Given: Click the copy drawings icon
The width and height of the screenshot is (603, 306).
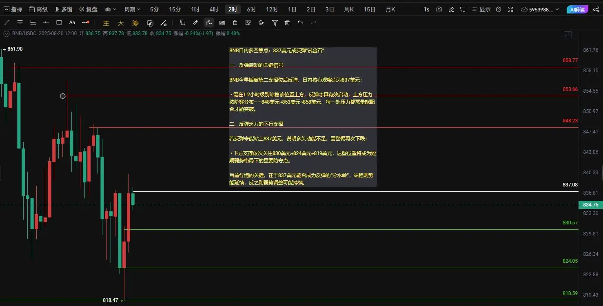Looking at the screenshot, I should click(183, 22).
